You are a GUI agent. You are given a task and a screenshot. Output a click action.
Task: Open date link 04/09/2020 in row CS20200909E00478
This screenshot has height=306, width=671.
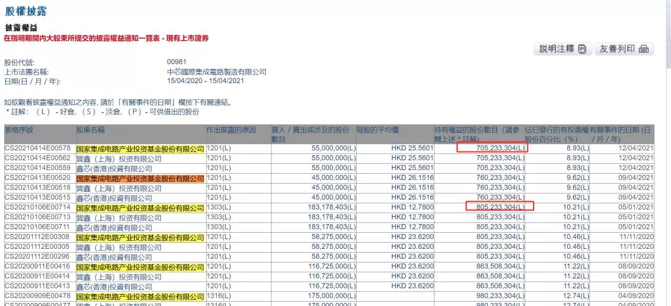(636, 295)
